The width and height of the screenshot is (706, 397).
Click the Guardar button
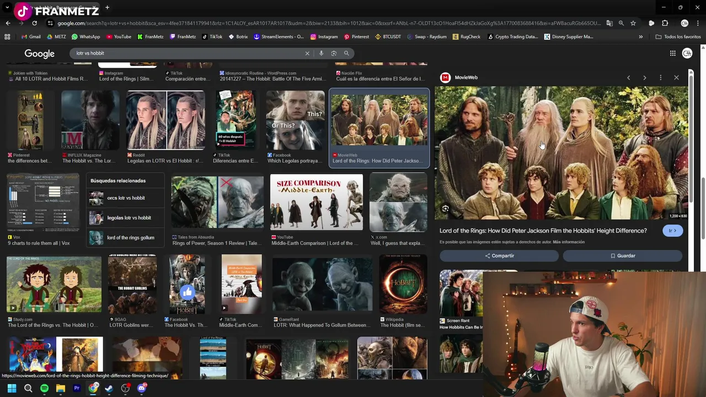pos(623,256)
